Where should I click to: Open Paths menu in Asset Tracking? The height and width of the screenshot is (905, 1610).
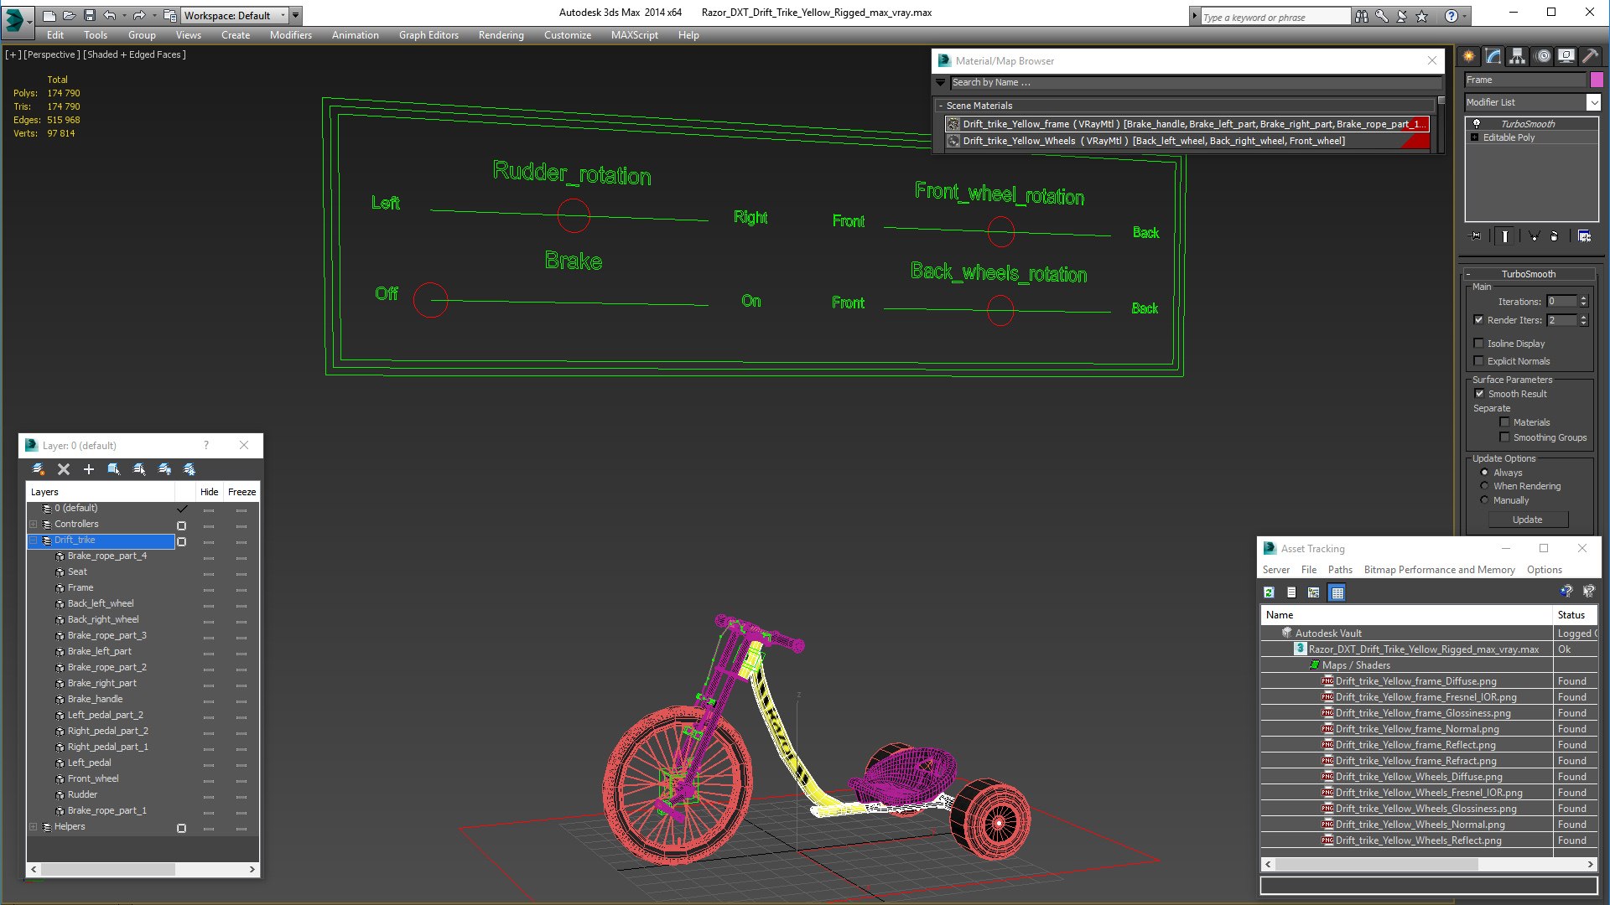1340,570
